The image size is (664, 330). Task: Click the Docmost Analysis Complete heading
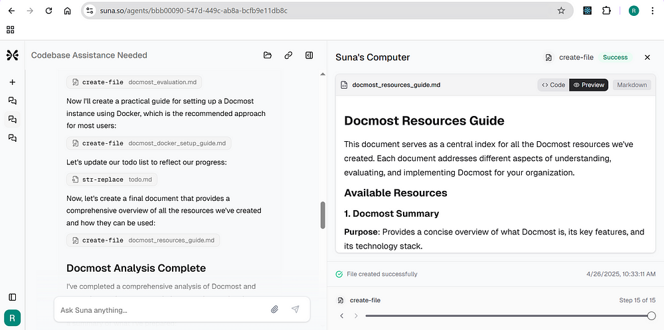coord(136,268)
